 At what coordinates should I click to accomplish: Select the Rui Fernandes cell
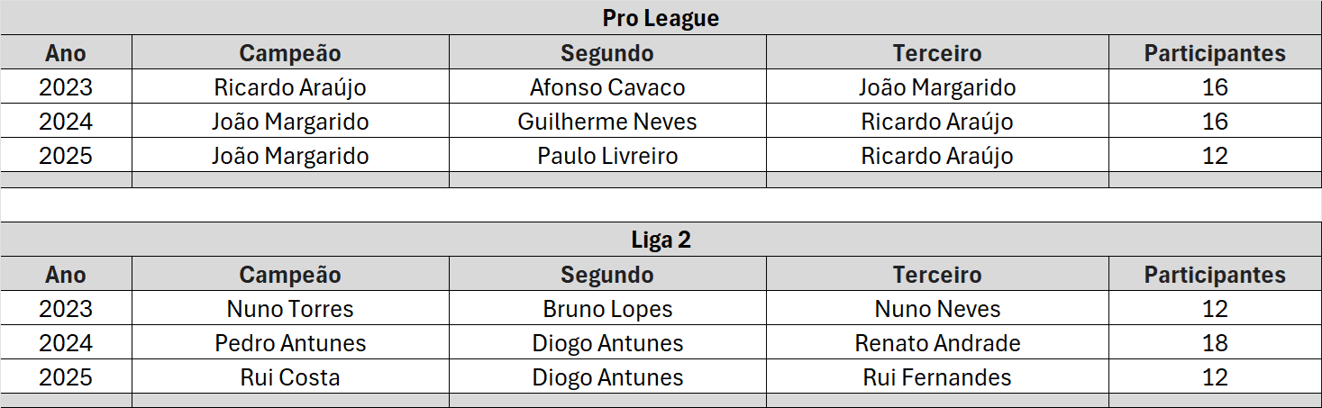click(937, 377)
